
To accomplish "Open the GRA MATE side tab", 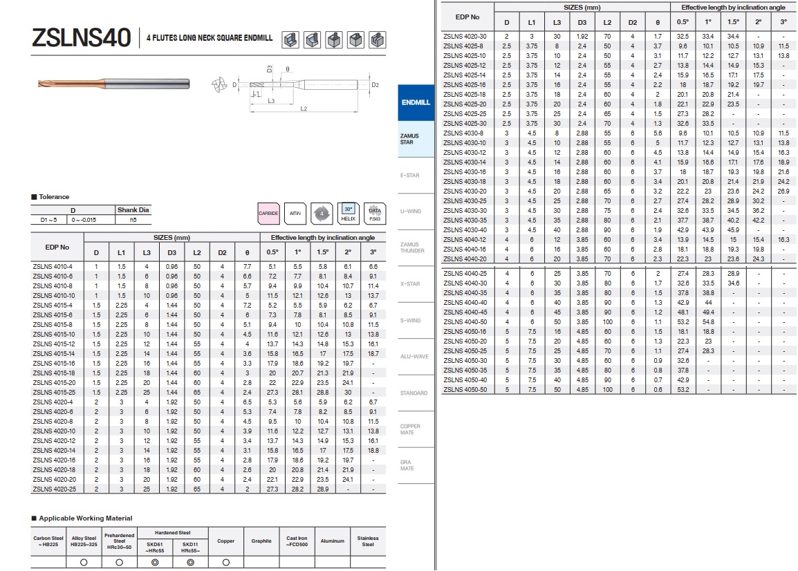I will coord(416,466).
